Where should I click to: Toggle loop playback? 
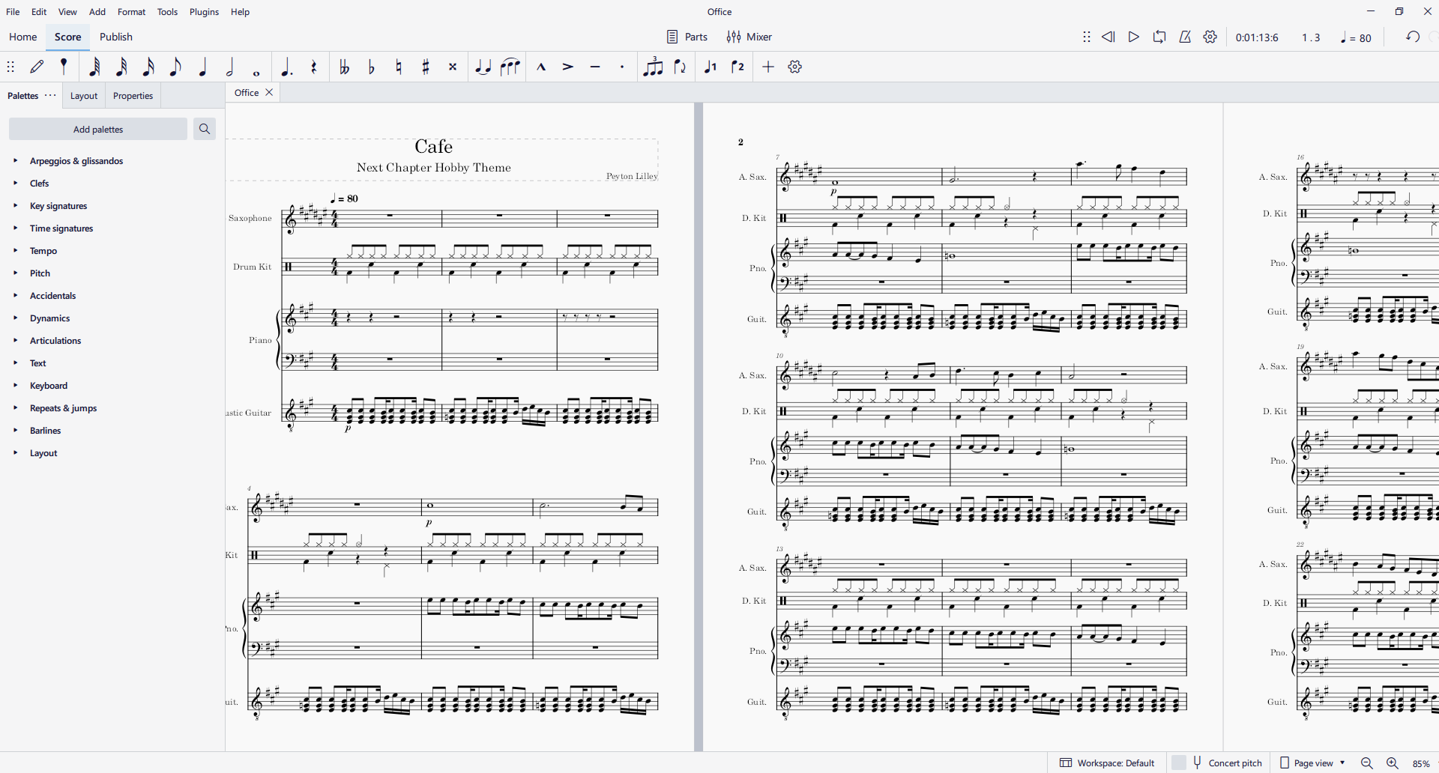click(x=1159, y=37)
